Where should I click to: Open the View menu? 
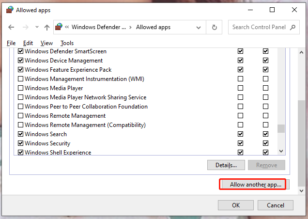click(46, 43)
